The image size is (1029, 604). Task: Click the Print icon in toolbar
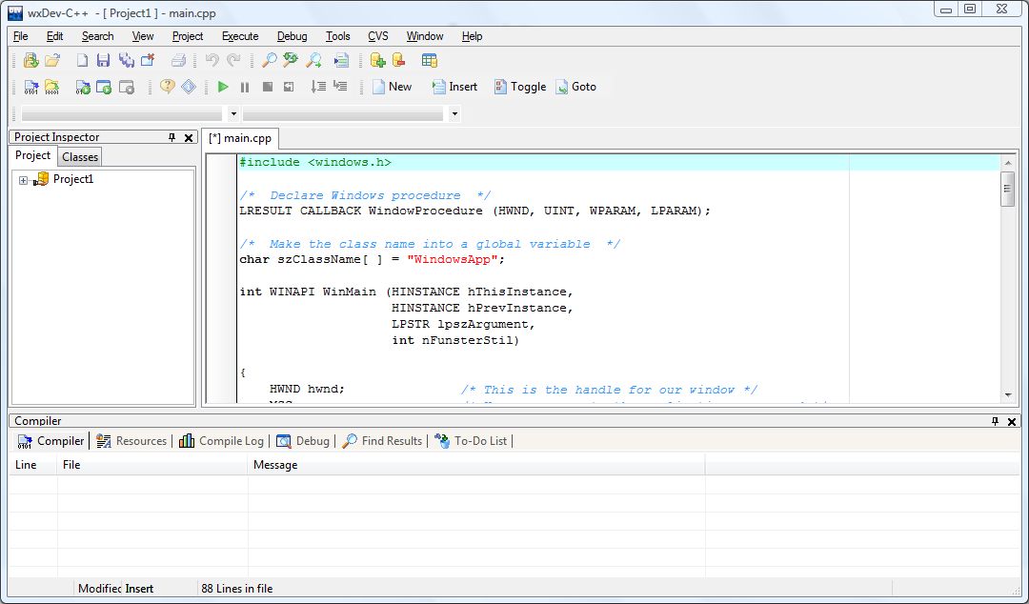pyautogui.click(x=178, y=60)
